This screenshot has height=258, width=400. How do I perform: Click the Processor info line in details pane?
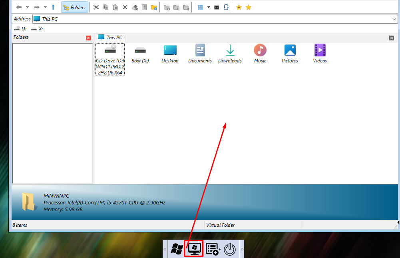click(x=104, y=202)
